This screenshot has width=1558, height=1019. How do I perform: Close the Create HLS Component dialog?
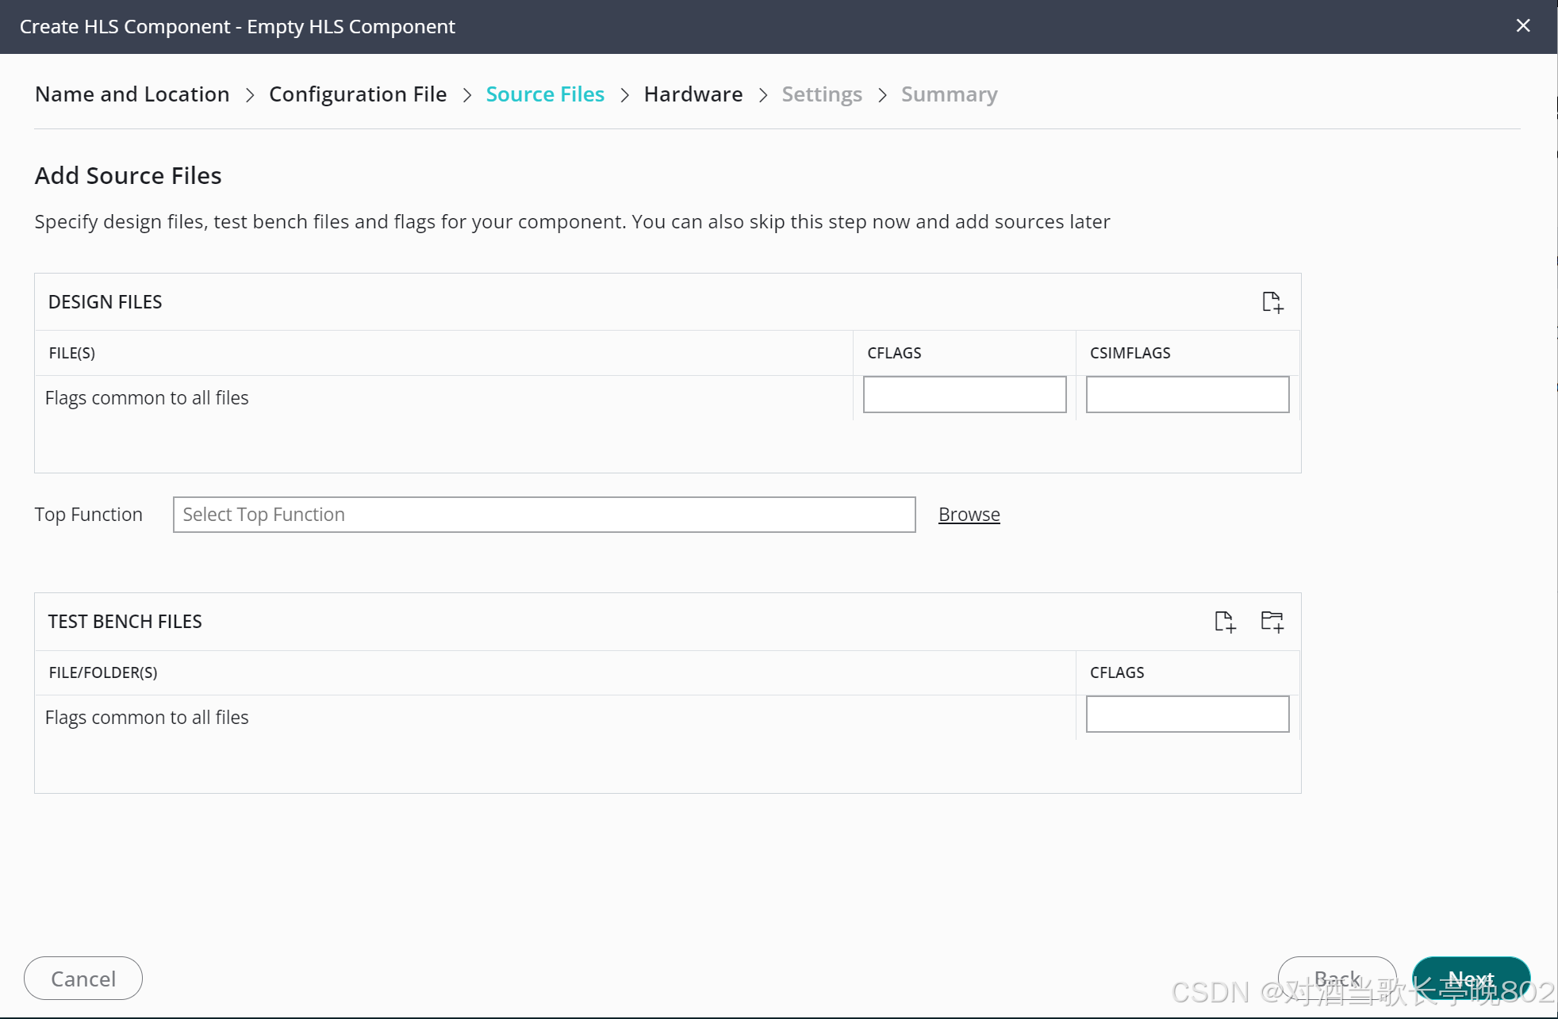[x=1523, y=26]
